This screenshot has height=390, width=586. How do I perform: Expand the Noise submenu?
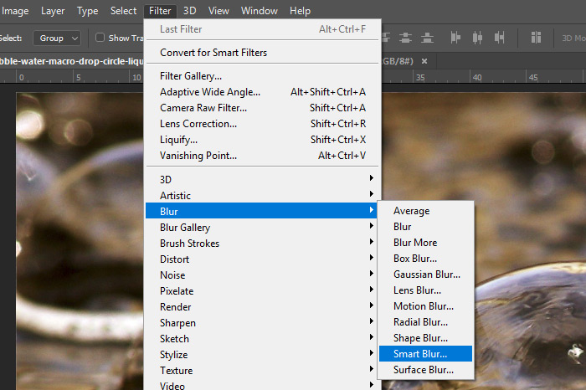click(x=262, y=275)
